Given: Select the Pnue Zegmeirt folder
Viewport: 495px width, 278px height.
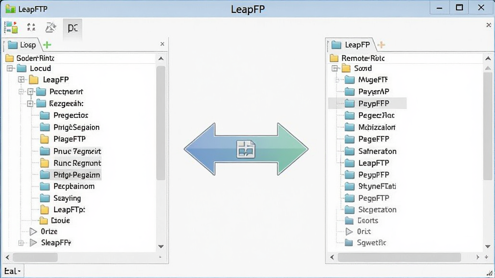Looking at the screenshot, I should pos(71,151).
